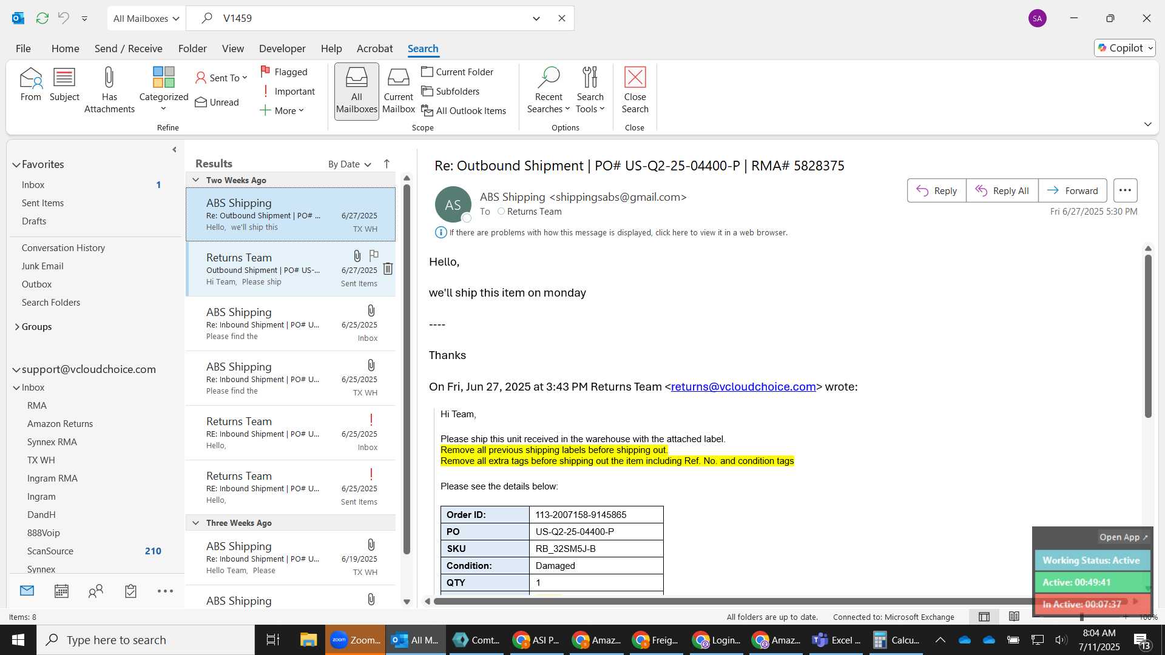Filter results by Unread
Screen dimensions: 1165x655
pyautogui.click(x=217, y=102)
